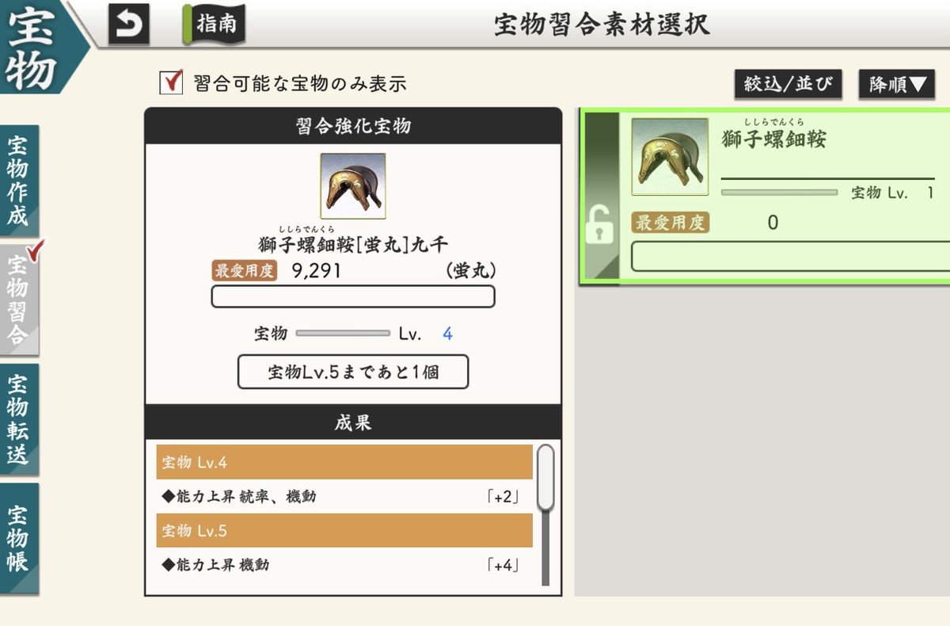Click the 習合強化宝物 panel header
The height and width of the screenshot is (626, 950).
tap(353, 126)
